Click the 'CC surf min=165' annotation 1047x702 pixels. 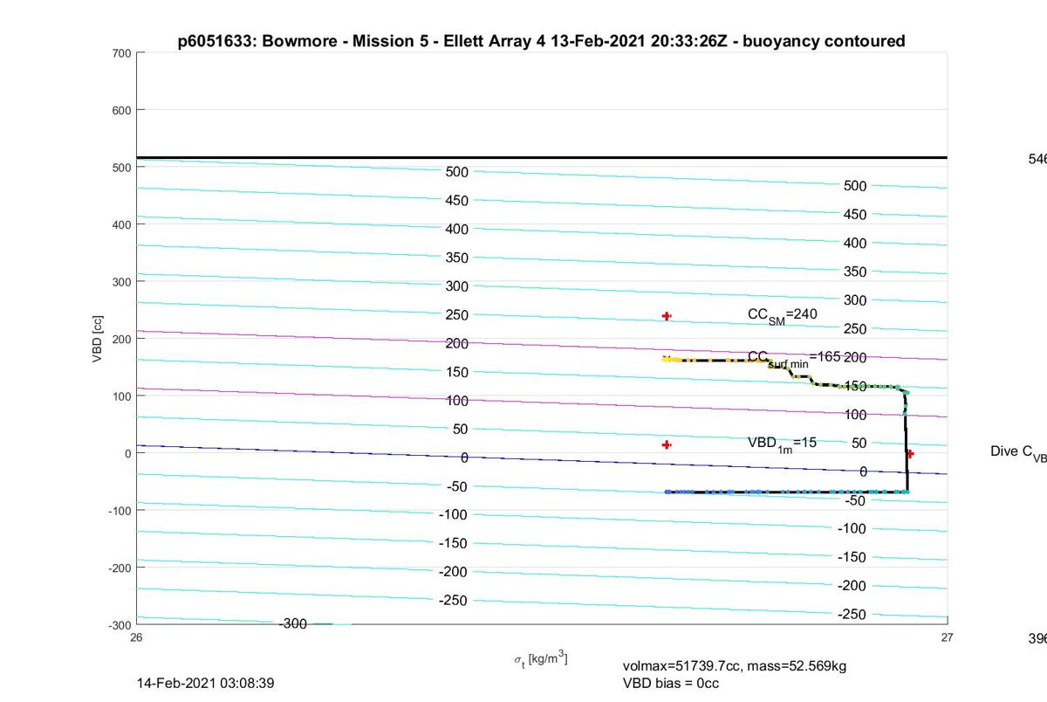[x=794, y=358]
